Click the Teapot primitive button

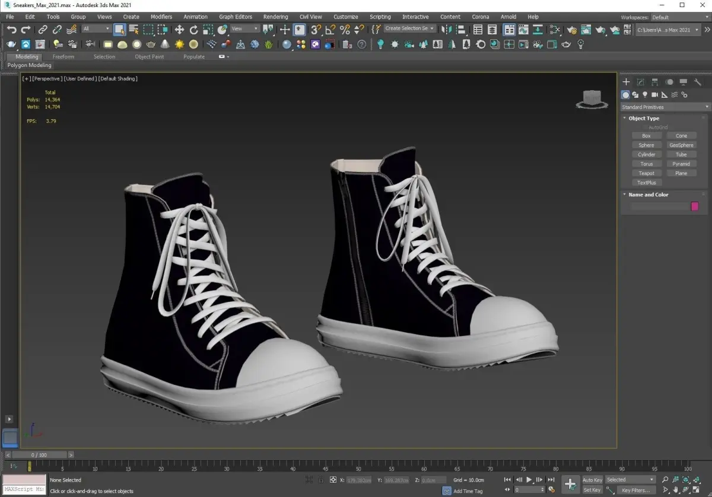pyautogui.click(x=646, y=173)
